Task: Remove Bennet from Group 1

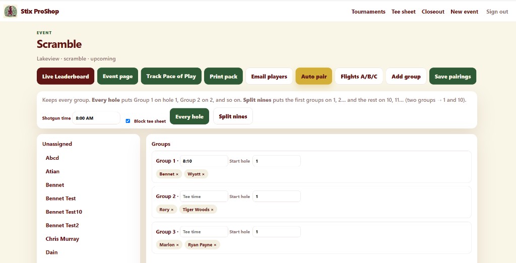Action: 177,174
